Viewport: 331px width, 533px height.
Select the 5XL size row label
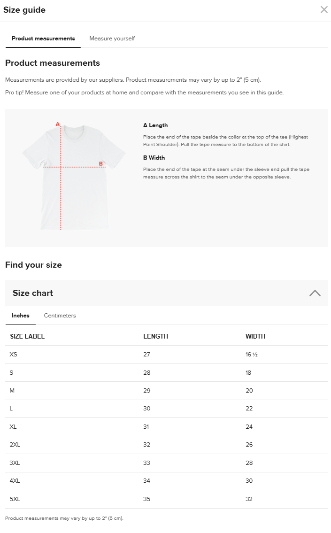[x=15, y=499]
